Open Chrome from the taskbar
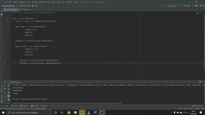The height and width of the screenshot is (115, 205). 69,112
